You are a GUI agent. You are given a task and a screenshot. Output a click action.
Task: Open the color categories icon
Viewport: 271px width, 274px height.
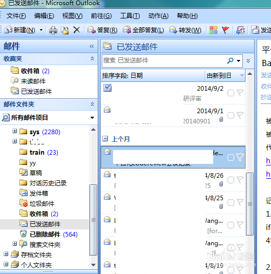click(213, 30)
